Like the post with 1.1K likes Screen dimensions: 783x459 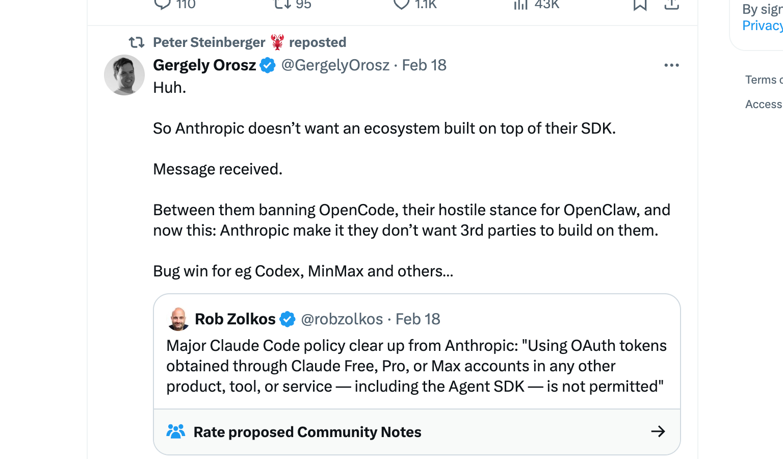click(402, 4)
